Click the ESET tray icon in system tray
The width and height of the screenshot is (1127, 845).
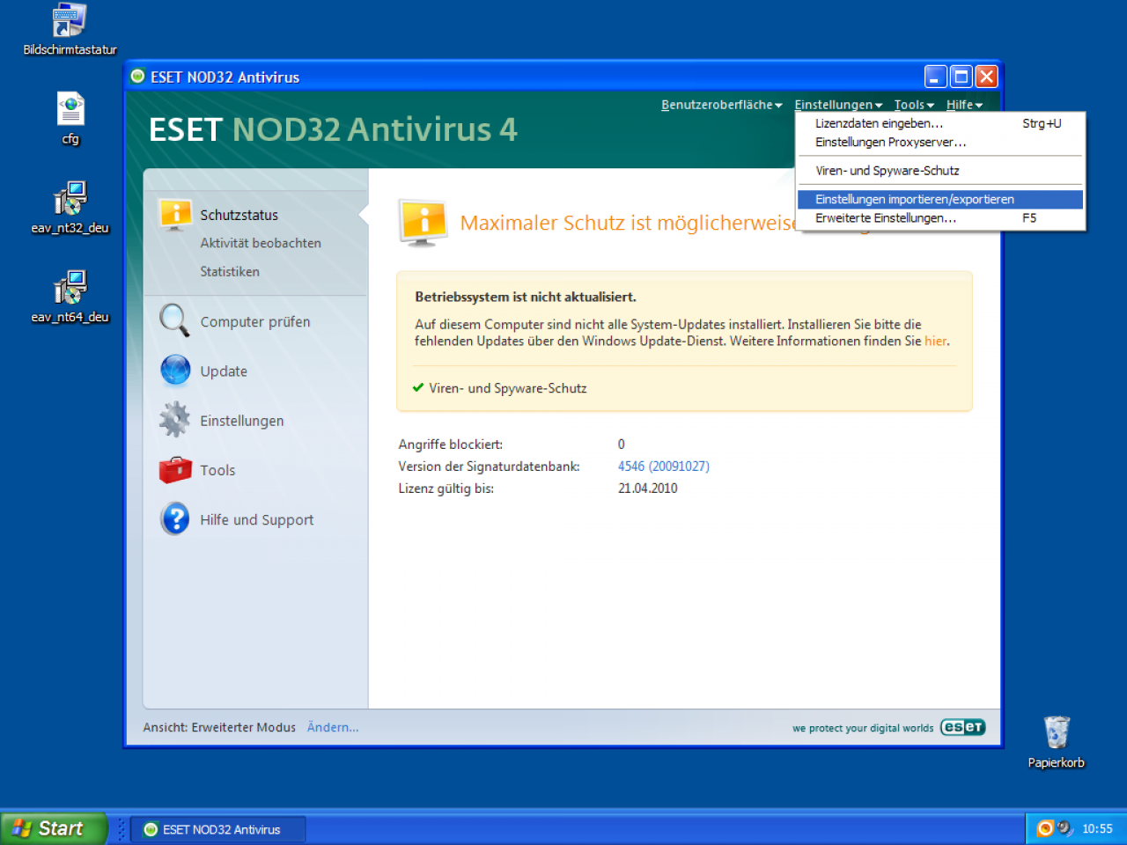(1045, 828)
